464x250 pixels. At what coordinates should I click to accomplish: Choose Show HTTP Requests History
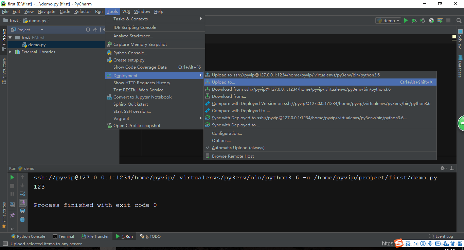coord(155,83)
